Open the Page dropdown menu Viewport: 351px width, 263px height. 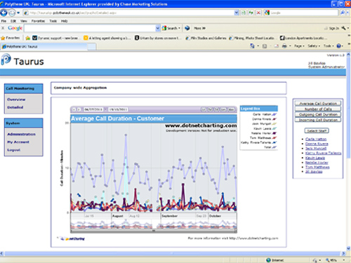[299, 46]
